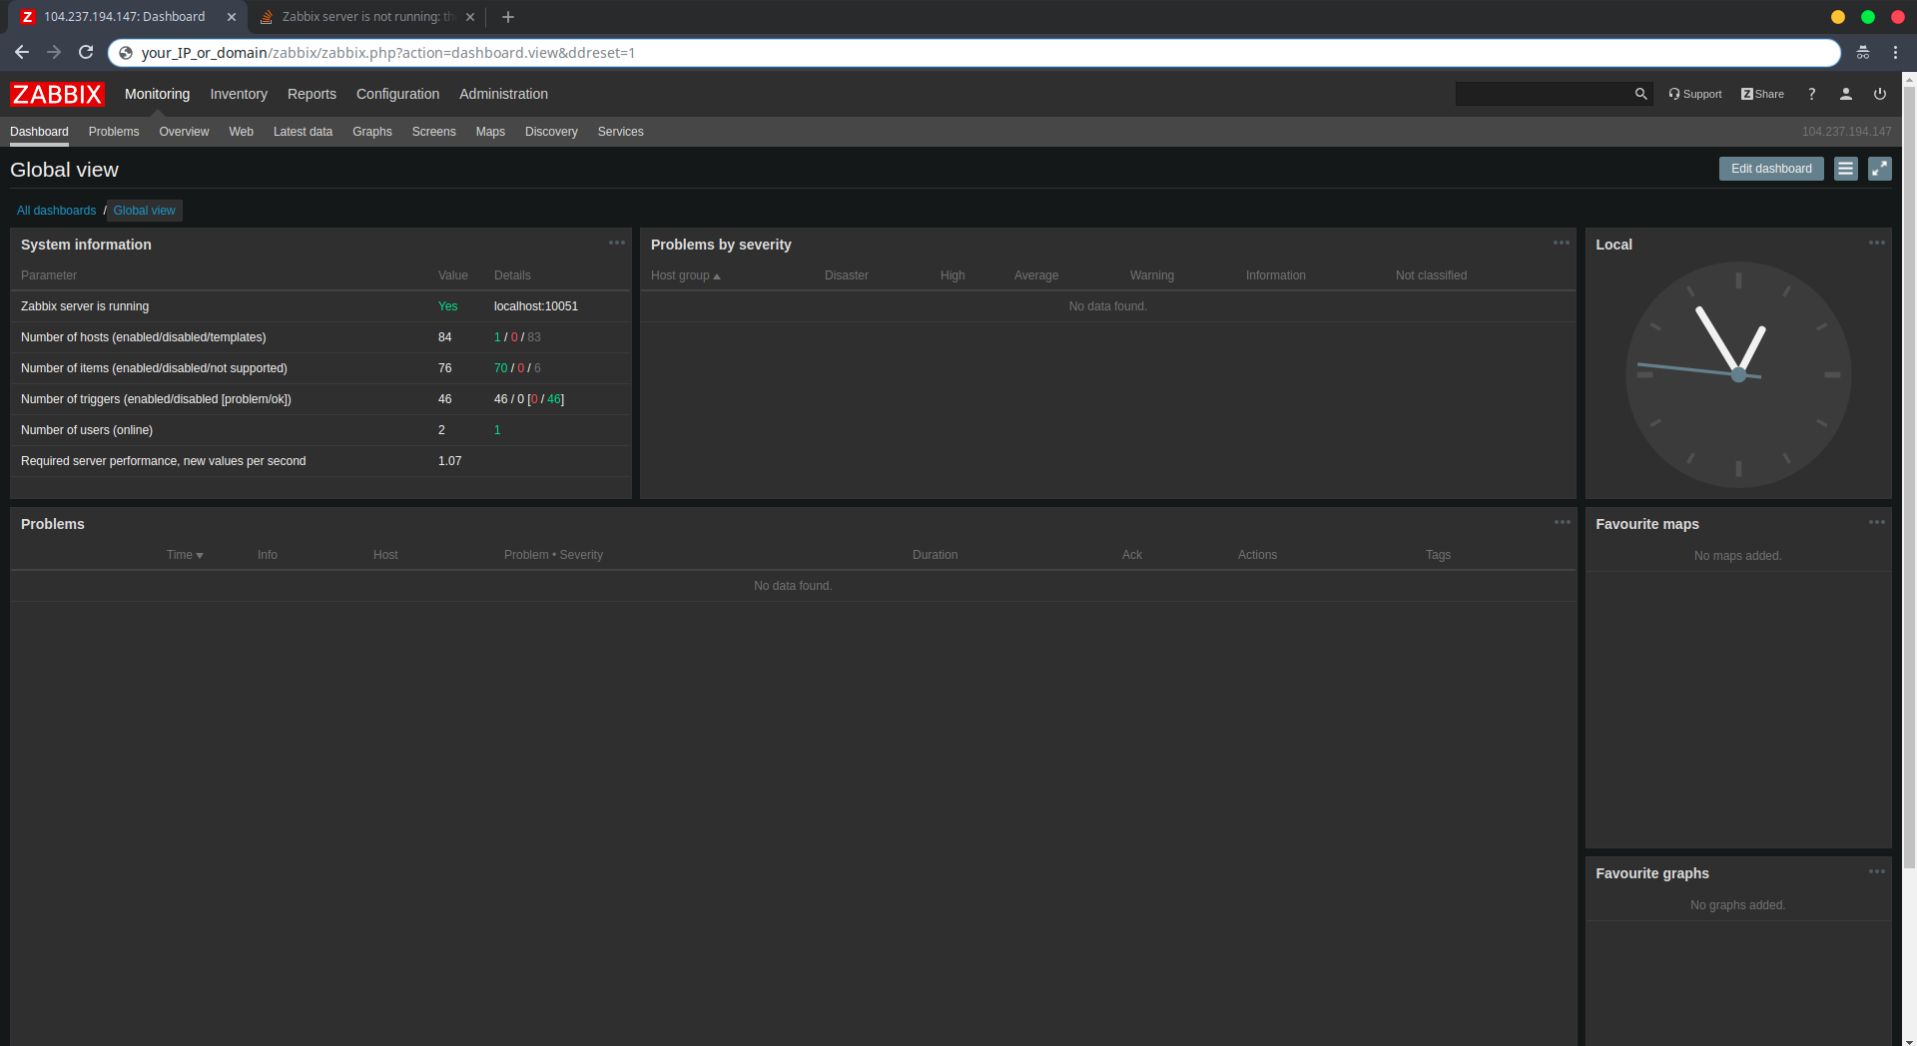
Task: Click the incognito indicator icon
Action: pos(1863,52)
